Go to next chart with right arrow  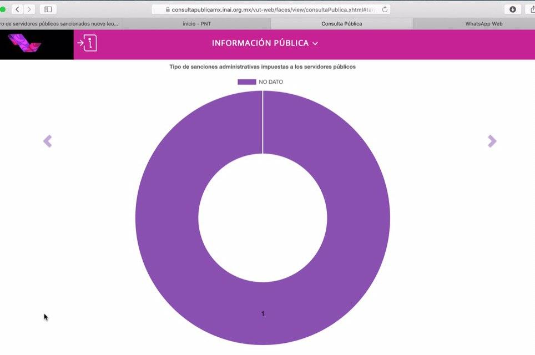[492, 141]
